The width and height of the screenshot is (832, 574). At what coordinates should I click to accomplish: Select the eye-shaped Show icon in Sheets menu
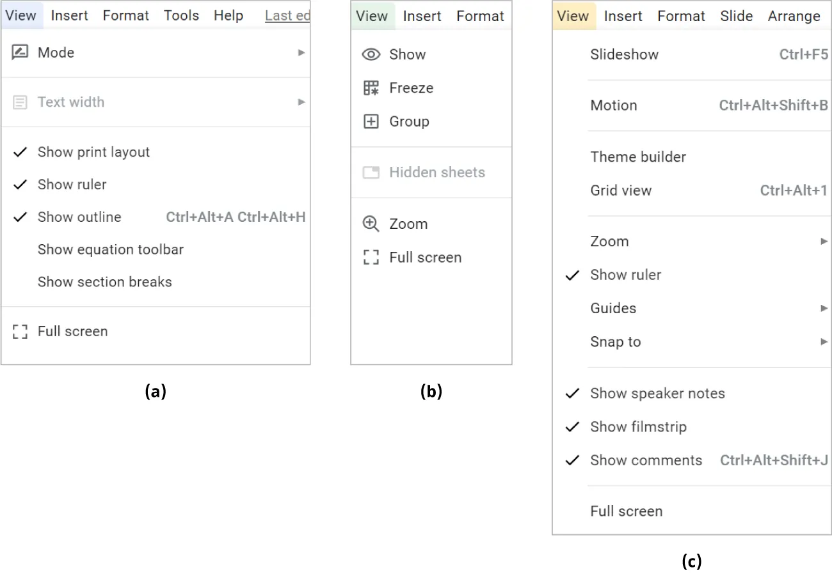point(371,54)
